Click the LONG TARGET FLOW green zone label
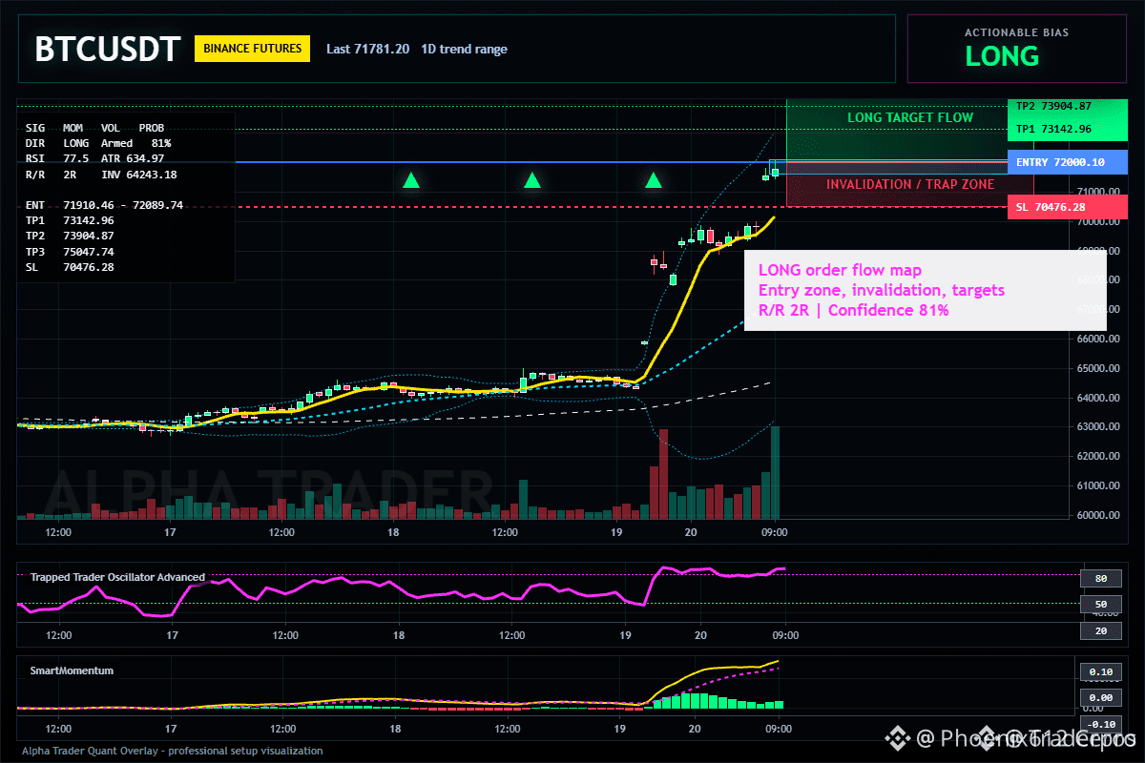The image size is (1145, 763). coord(910,118)
